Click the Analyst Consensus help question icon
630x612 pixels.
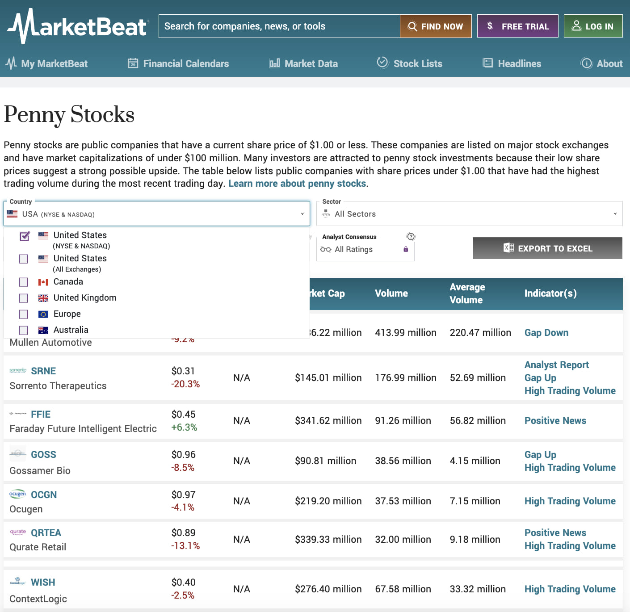tap(411, 237)
